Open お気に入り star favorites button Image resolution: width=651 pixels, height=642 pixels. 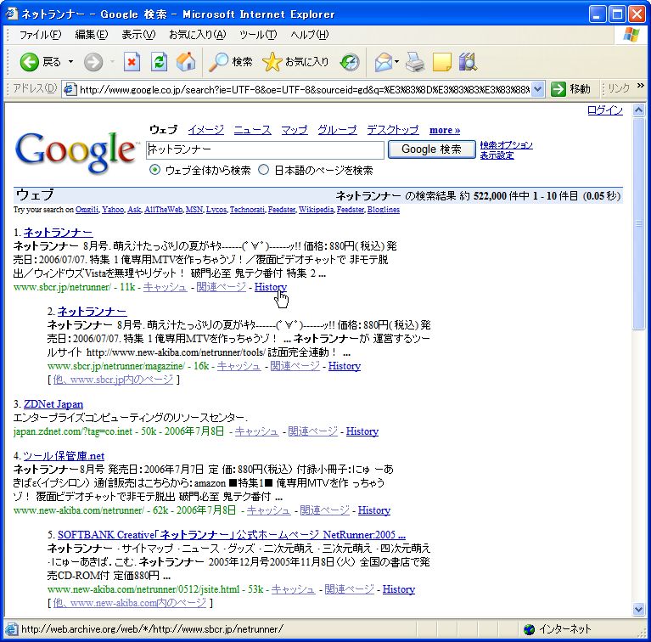point(295,62)
